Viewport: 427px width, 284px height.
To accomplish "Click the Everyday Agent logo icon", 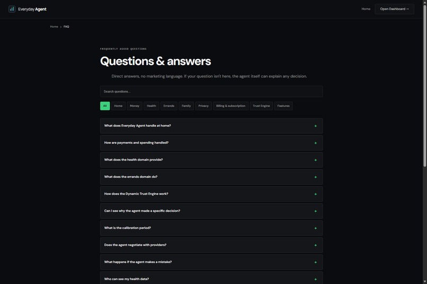I will tap(12, 9).
